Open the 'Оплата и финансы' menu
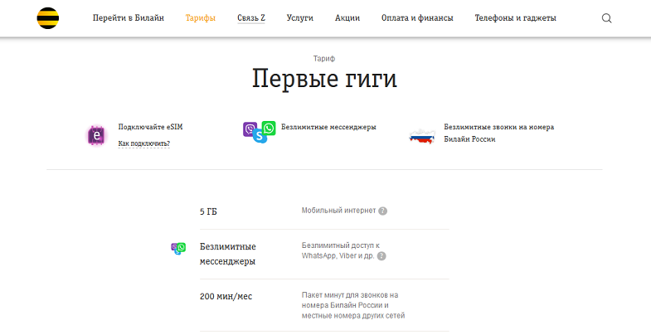The height and width of the screenshot is (335, 651). pos(417,18)
